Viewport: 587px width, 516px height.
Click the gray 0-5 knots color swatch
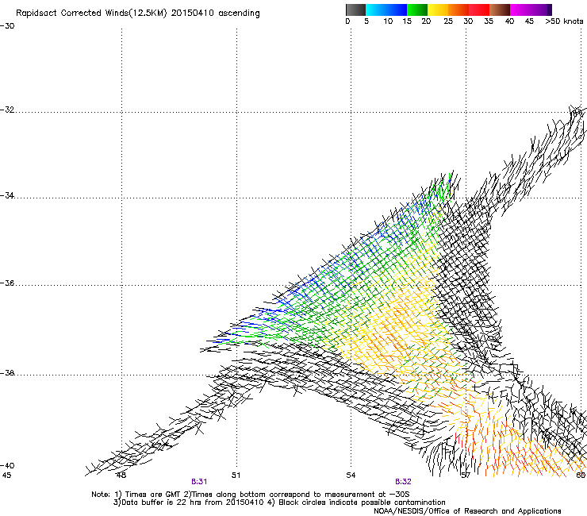355,10
